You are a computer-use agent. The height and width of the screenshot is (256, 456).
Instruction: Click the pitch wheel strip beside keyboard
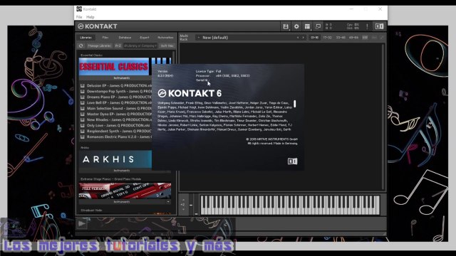tap(191, 205)
